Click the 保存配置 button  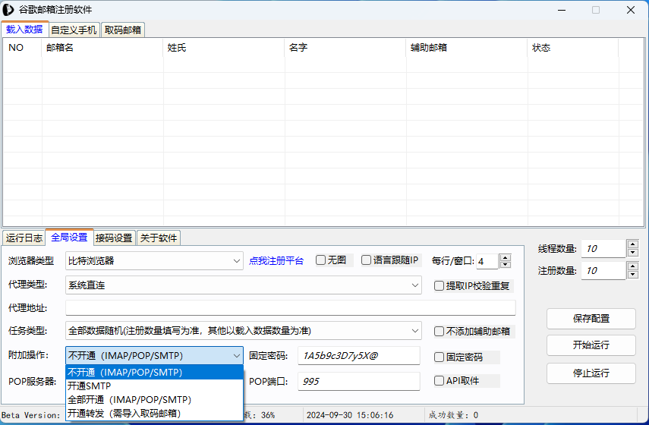[591, 319]
